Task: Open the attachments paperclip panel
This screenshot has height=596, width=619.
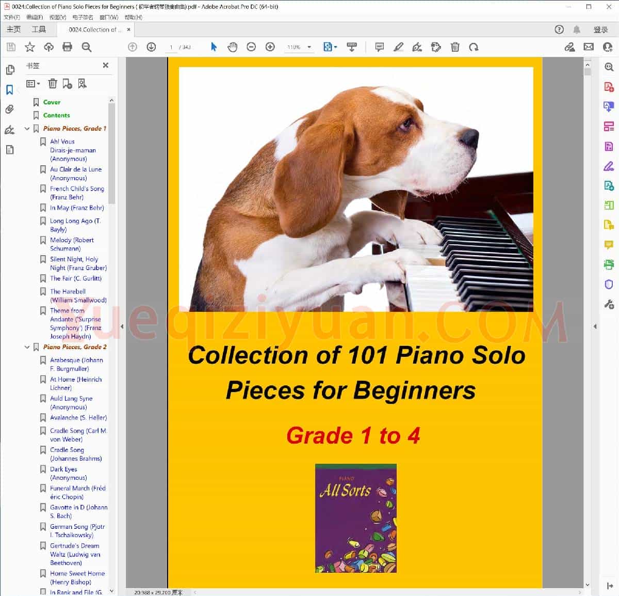Action: click(9, 109)
